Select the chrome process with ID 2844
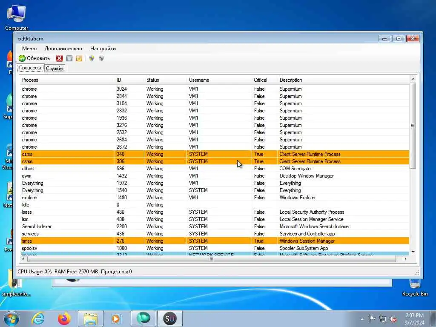 (215, 96)
